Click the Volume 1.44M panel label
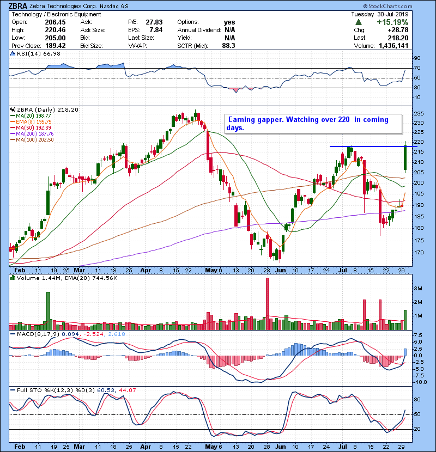The height and width of the screenshot is (452, 436). pos(39,278)
